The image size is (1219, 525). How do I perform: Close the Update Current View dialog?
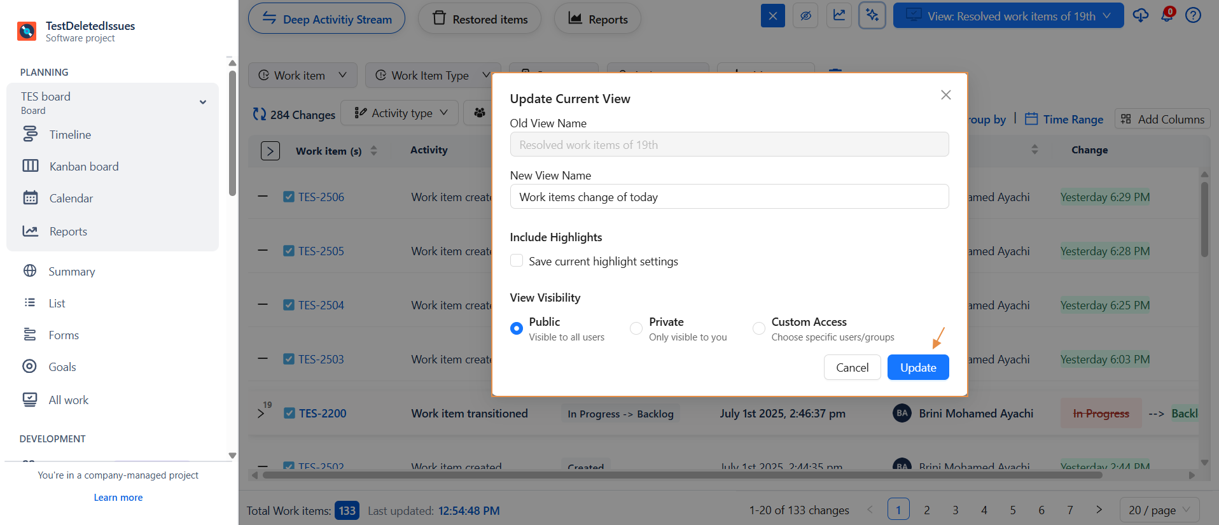click(945, 95)
